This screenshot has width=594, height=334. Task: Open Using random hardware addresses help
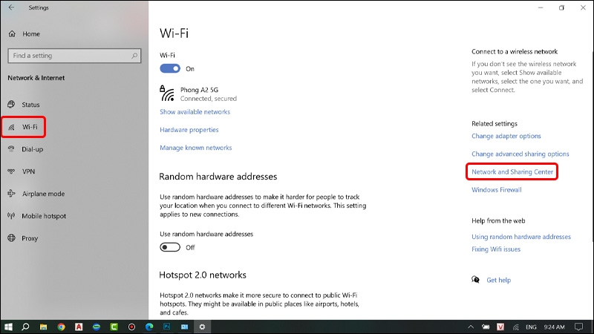coord(521,237)
